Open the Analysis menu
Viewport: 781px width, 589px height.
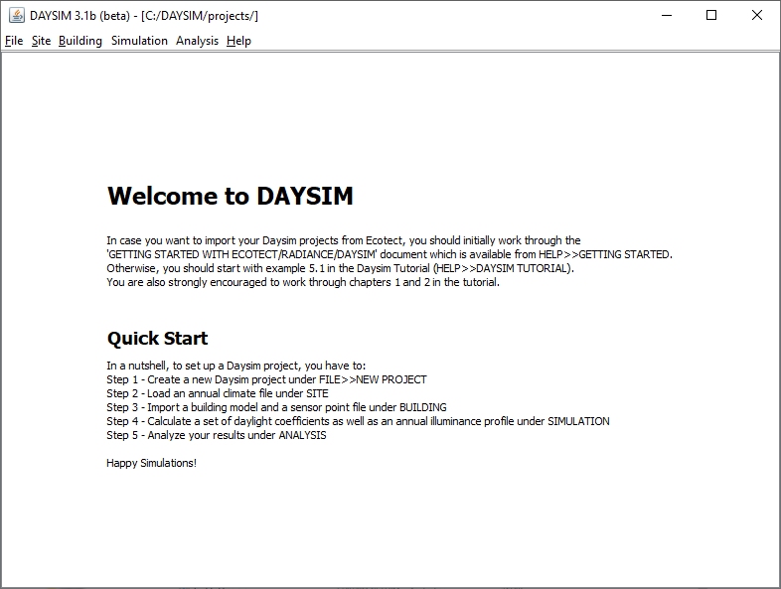198,41
